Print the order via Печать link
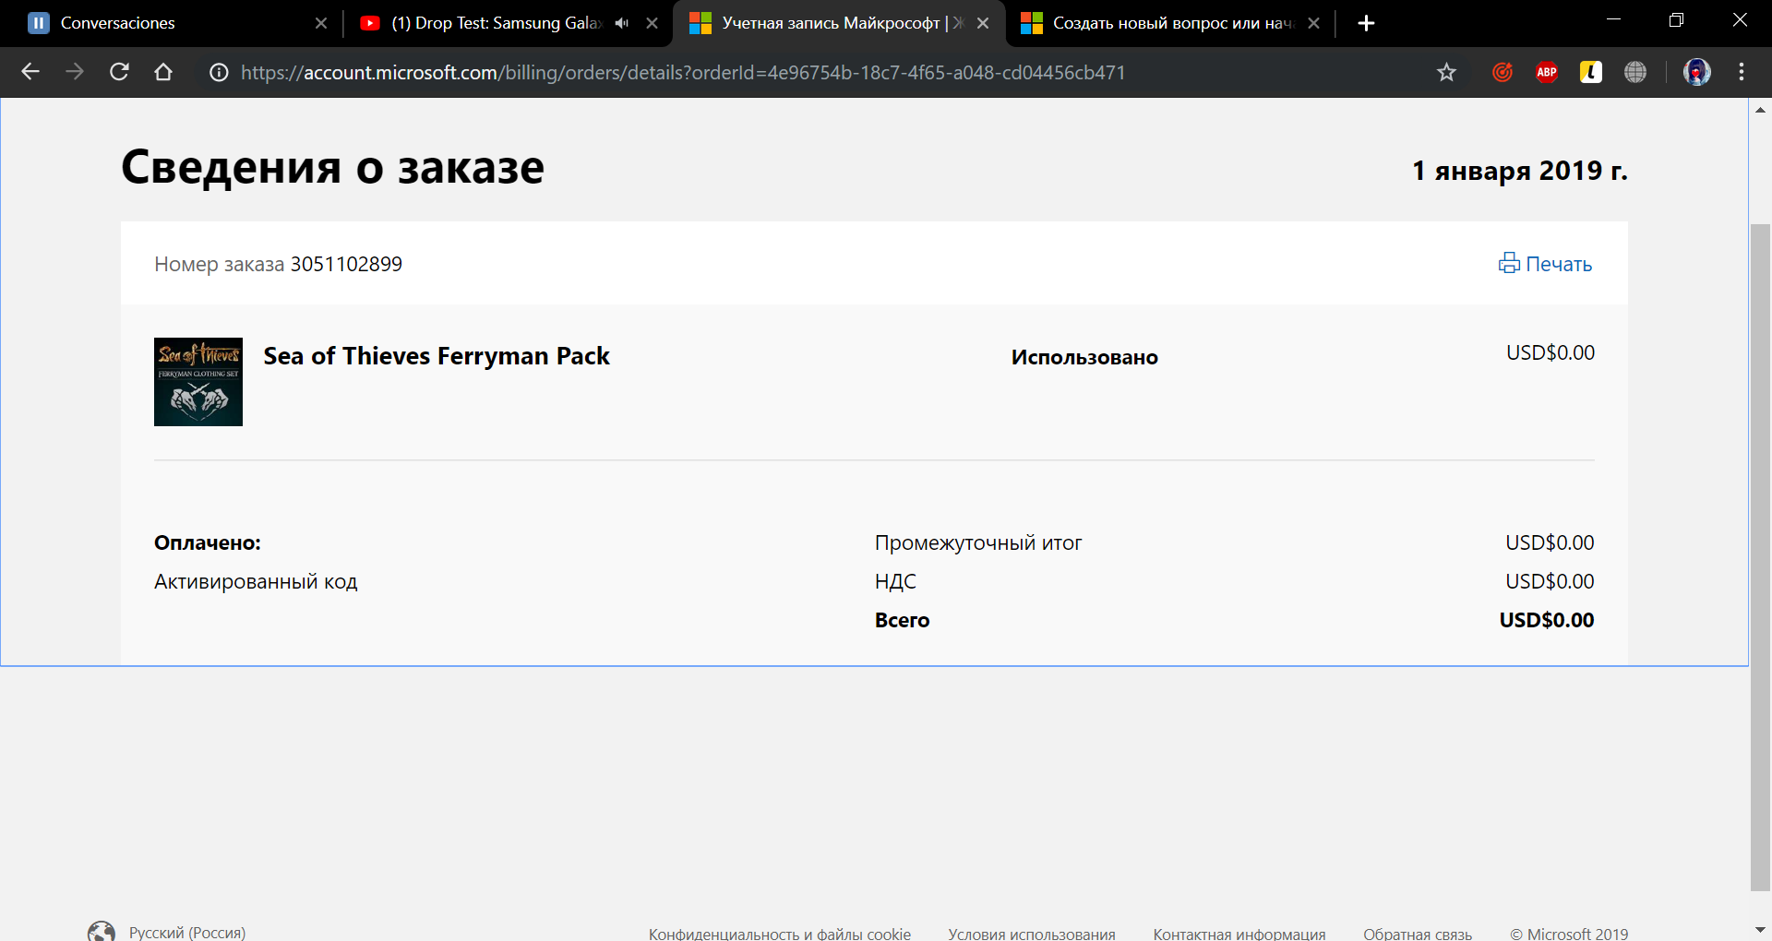This screenshot has width=1772, height=941. [x=1546, y=264]
